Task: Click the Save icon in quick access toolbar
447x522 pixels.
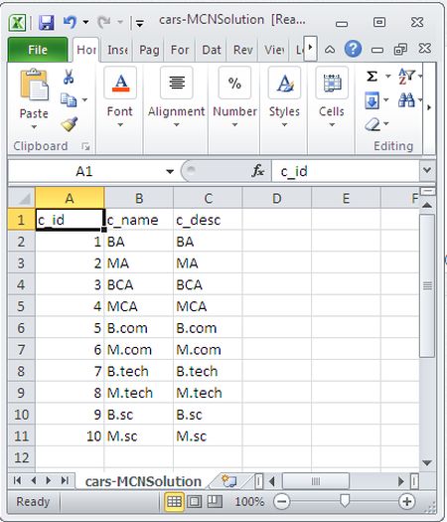Action: [47, 23]
